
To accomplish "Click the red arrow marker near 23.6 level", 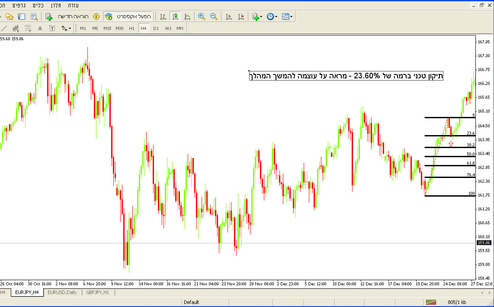I will click(x=451, y=144).
